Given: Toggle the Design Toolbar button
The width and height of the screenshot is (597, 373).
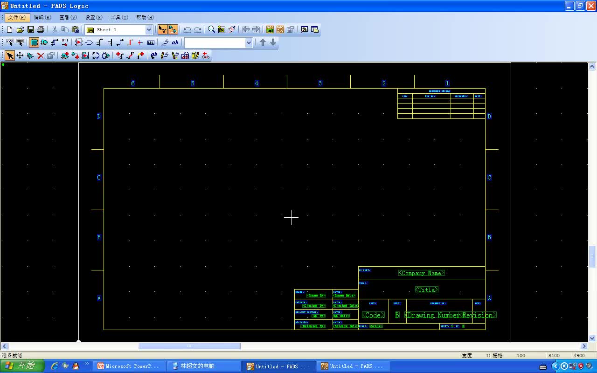Looking at the screenshot, I should pyautogui.click(x=173, y=29).
